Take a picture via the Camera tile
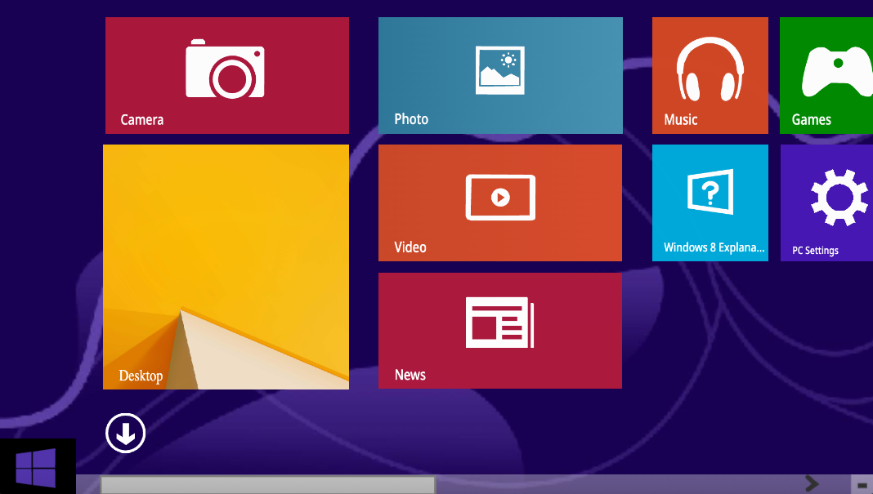The image size is (873, 494). click(226, 75)
